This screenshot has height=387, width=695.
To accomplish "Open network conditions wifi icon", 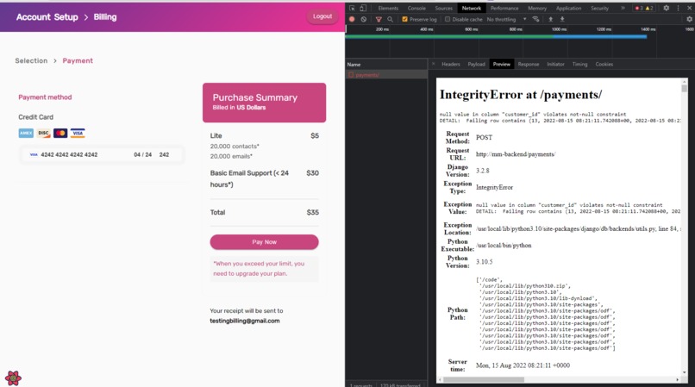I will point(535,20).
